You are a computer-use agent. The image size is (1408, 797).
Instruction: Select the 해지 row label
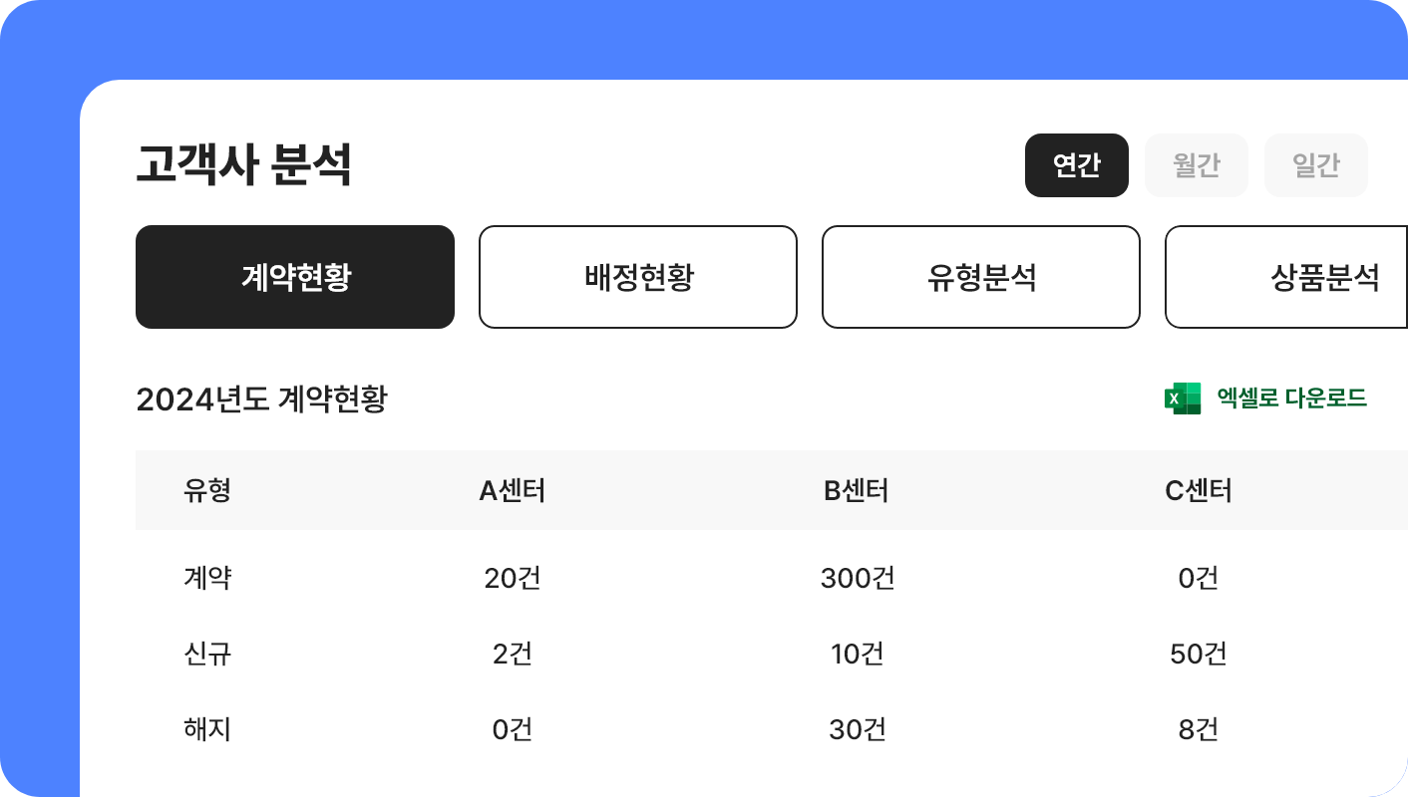click(x=207, y=729)
